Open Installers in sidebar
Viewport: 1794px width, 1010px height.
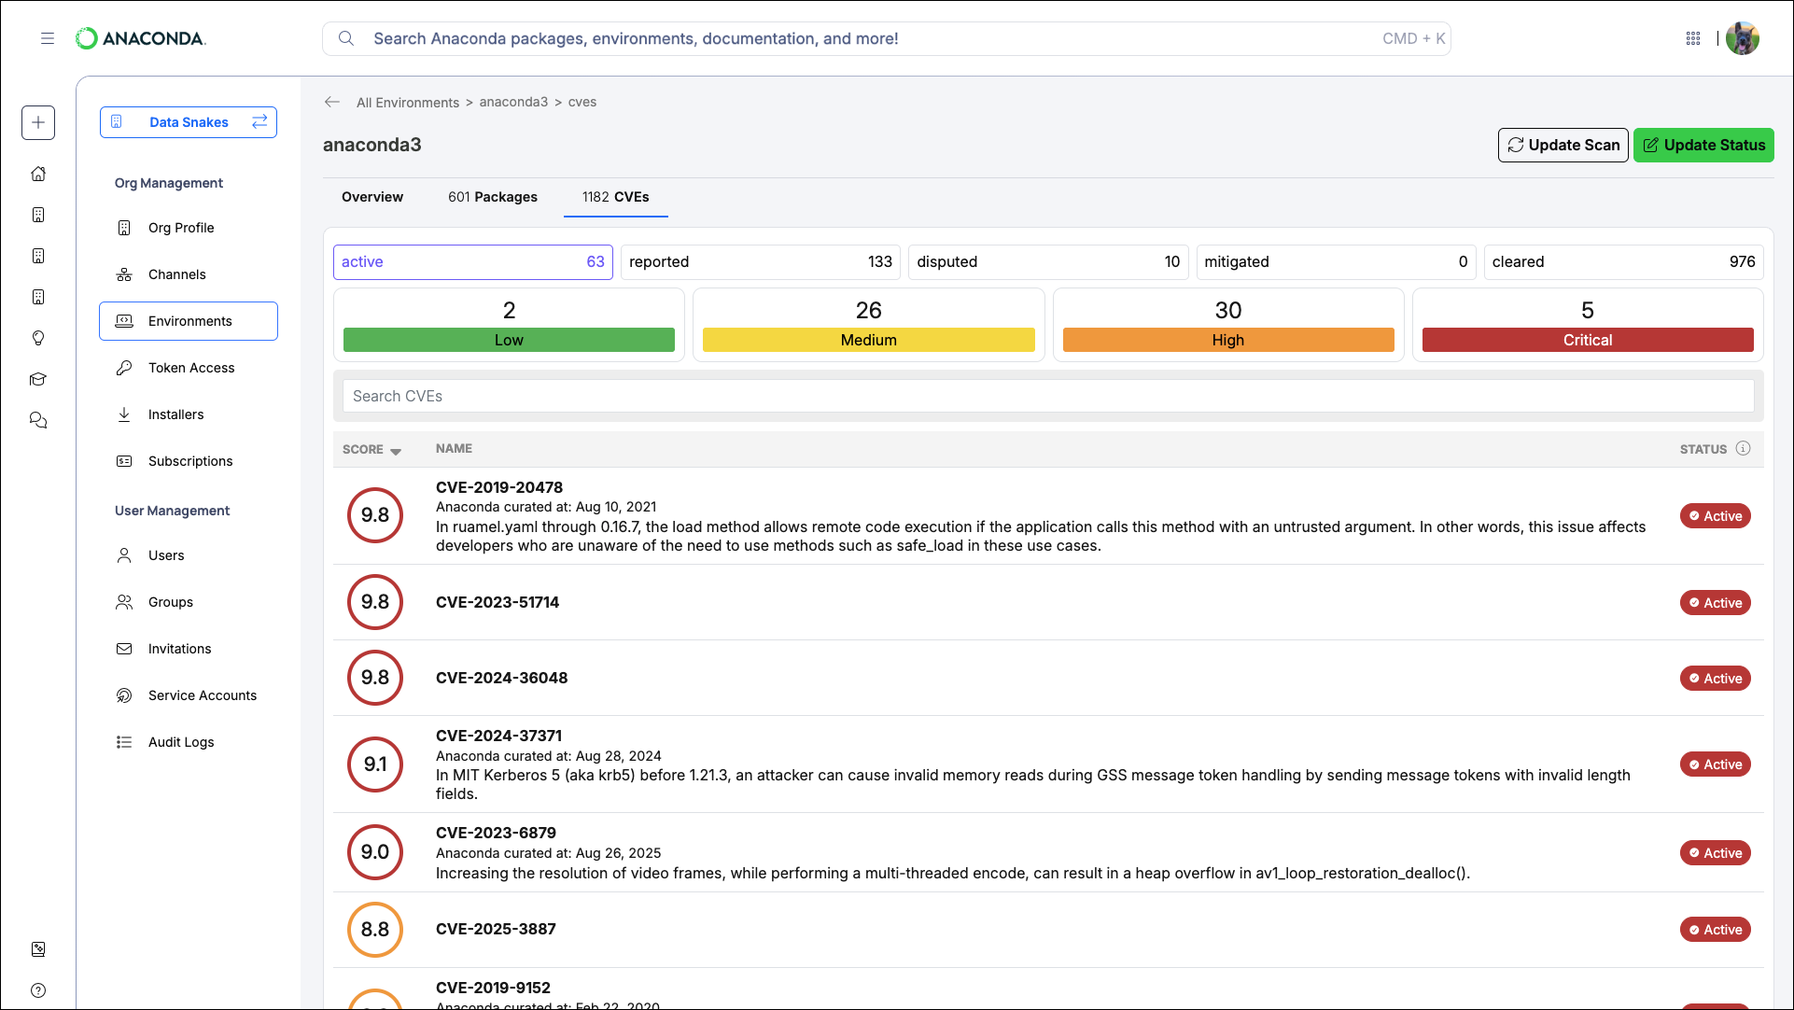tap(189, 414)
